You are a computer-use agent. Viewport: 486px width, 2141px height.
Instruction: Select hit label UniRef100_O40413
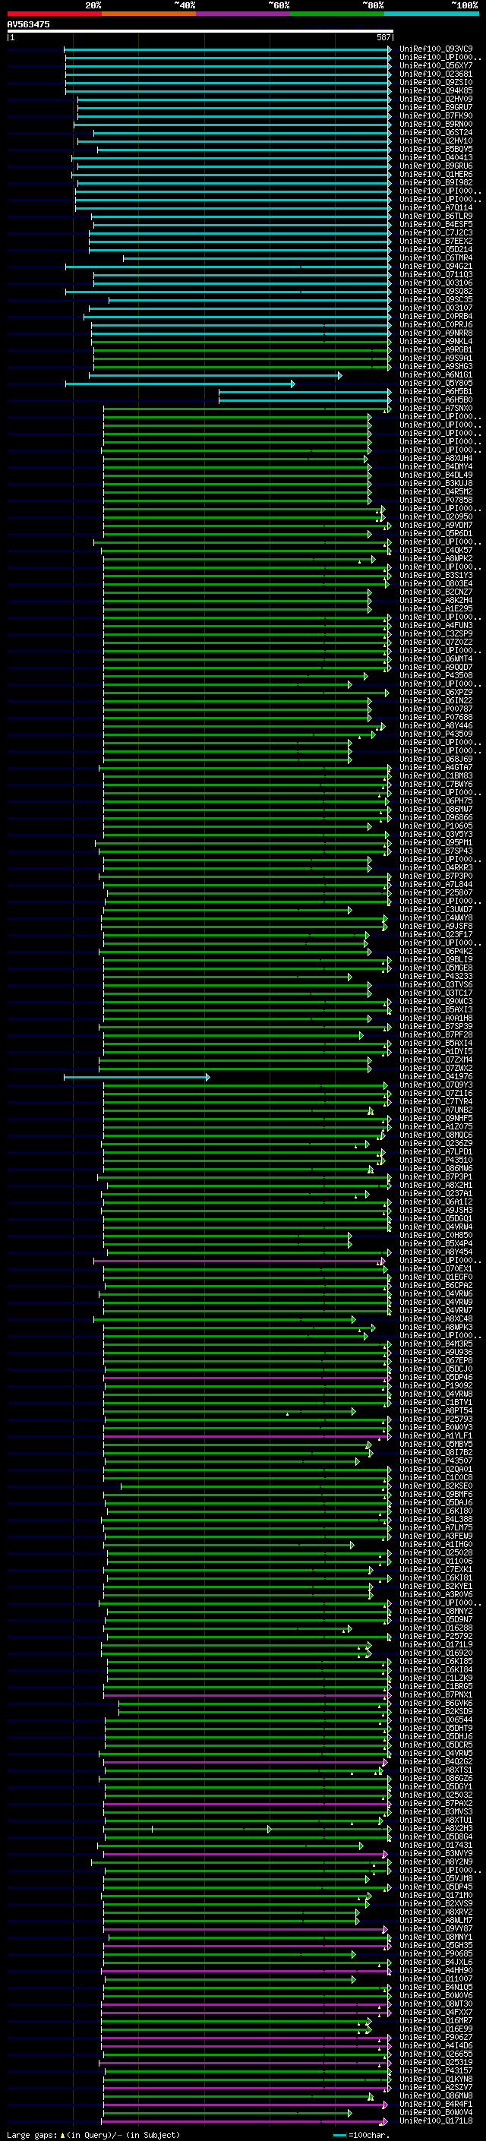pyautogui.click(x=436, y=158)
